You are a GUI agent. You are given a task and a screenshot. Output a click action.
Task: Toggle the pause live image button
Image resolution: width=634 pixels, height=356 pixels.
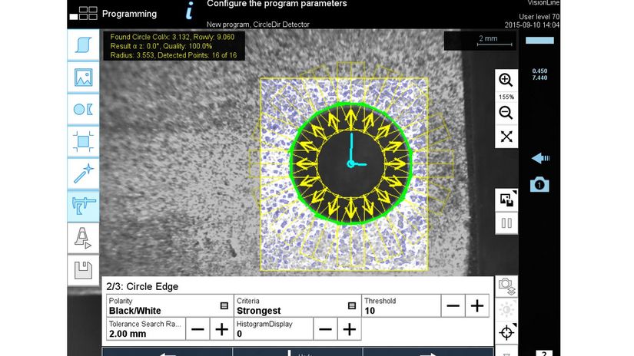506,224
